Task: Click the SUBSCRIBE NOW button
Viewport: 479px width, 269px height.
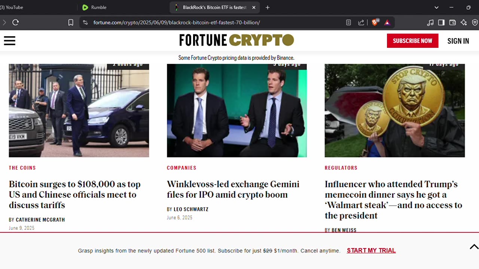Action: (x=412, y=41)
